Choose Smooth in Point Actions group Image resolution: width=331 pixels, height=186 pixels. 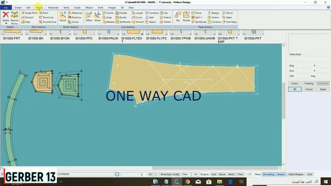coord(27,17)
